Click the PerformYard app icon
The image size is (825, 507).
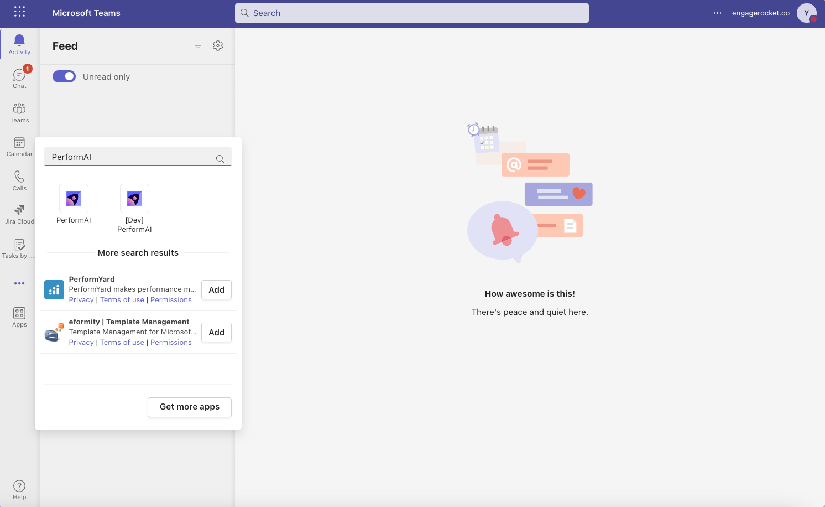[54, 289]
